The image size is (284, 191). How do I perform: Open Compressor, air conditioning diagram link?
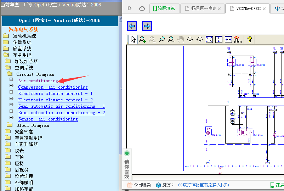[53, 87]
